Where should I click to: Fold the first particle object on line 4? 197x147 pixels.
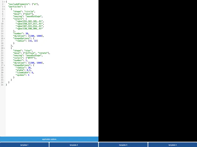pos(4,9)
